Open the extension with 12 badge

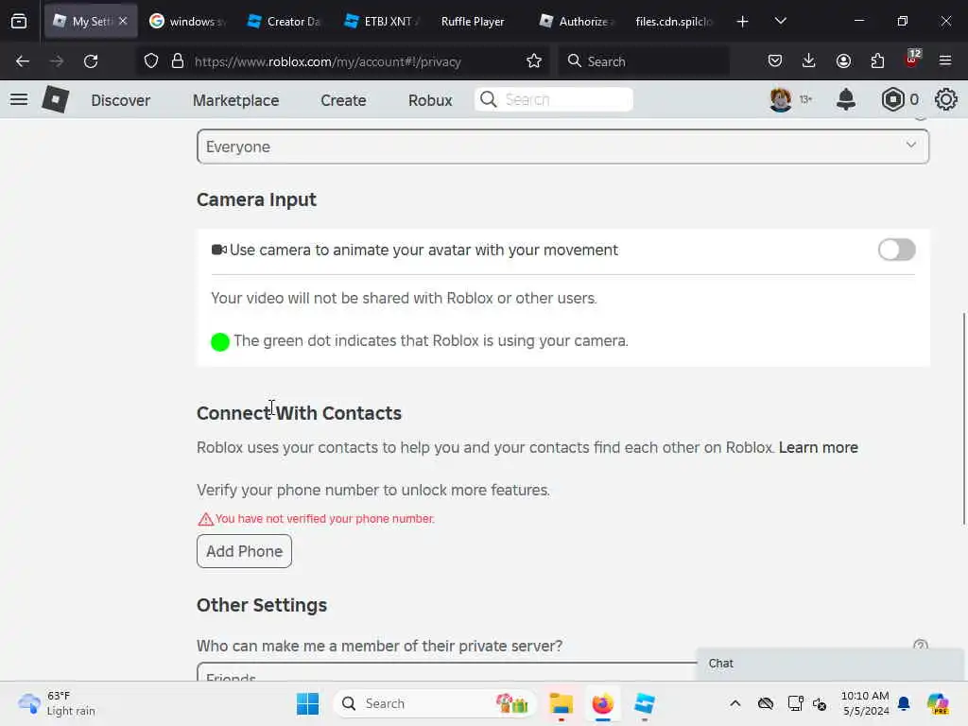click(912, 60)
